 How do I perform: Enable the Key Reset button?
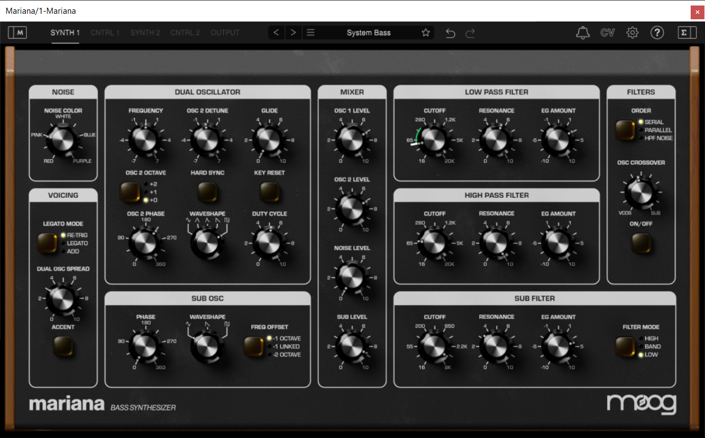coord(269,191)
